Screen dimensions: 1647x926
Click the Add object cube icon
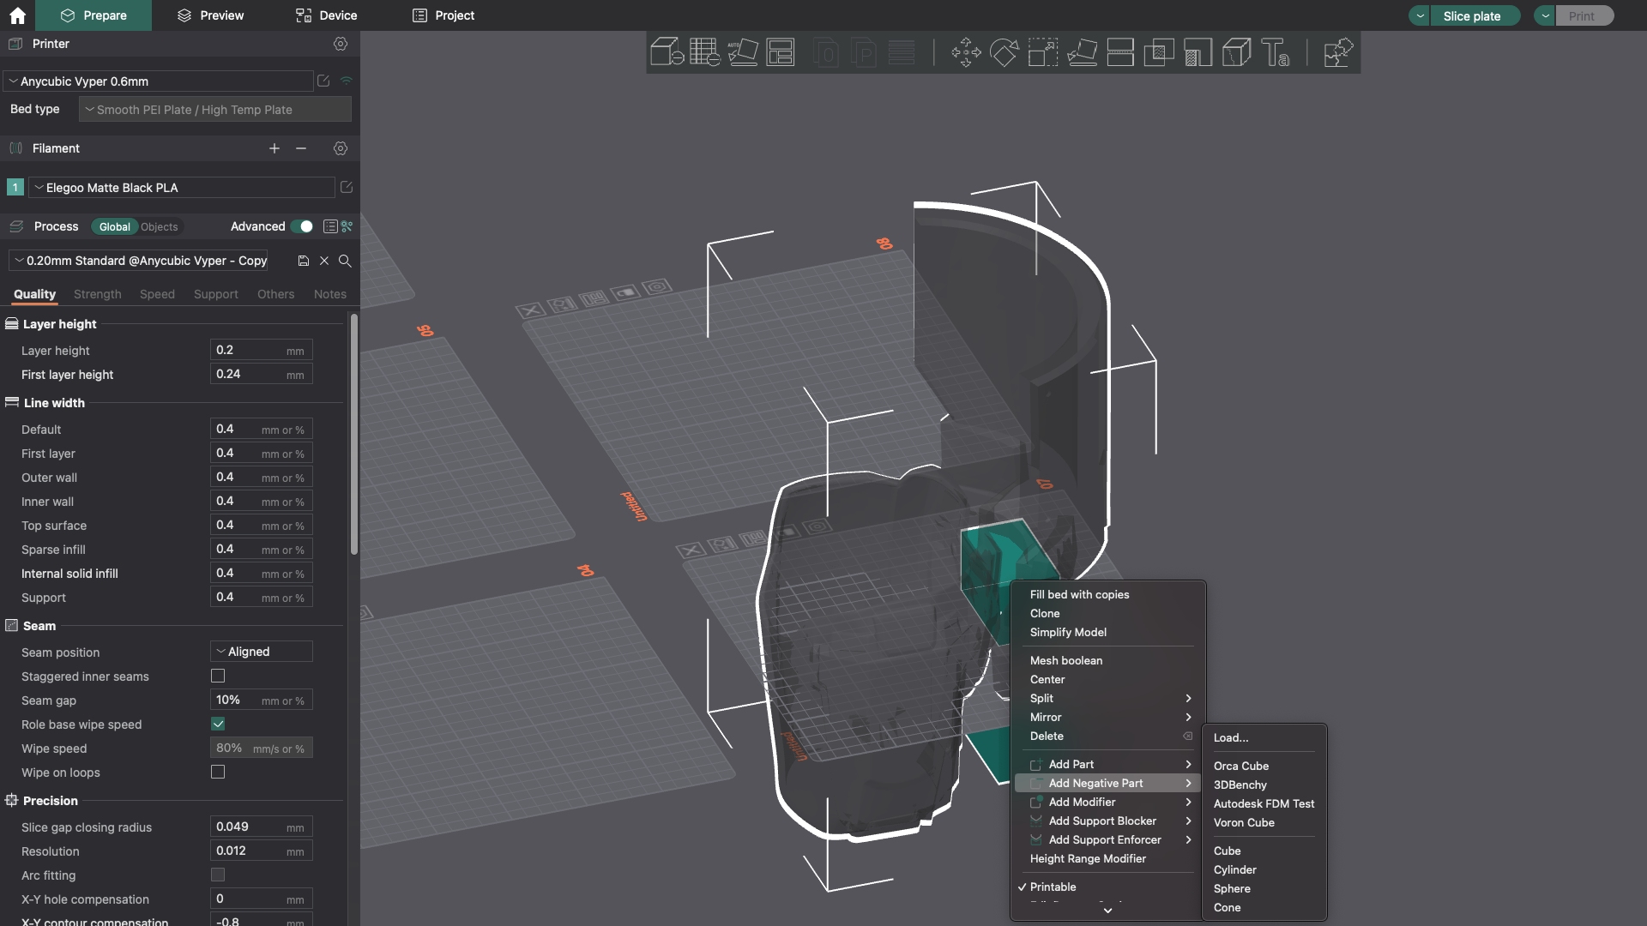[666, 52]
